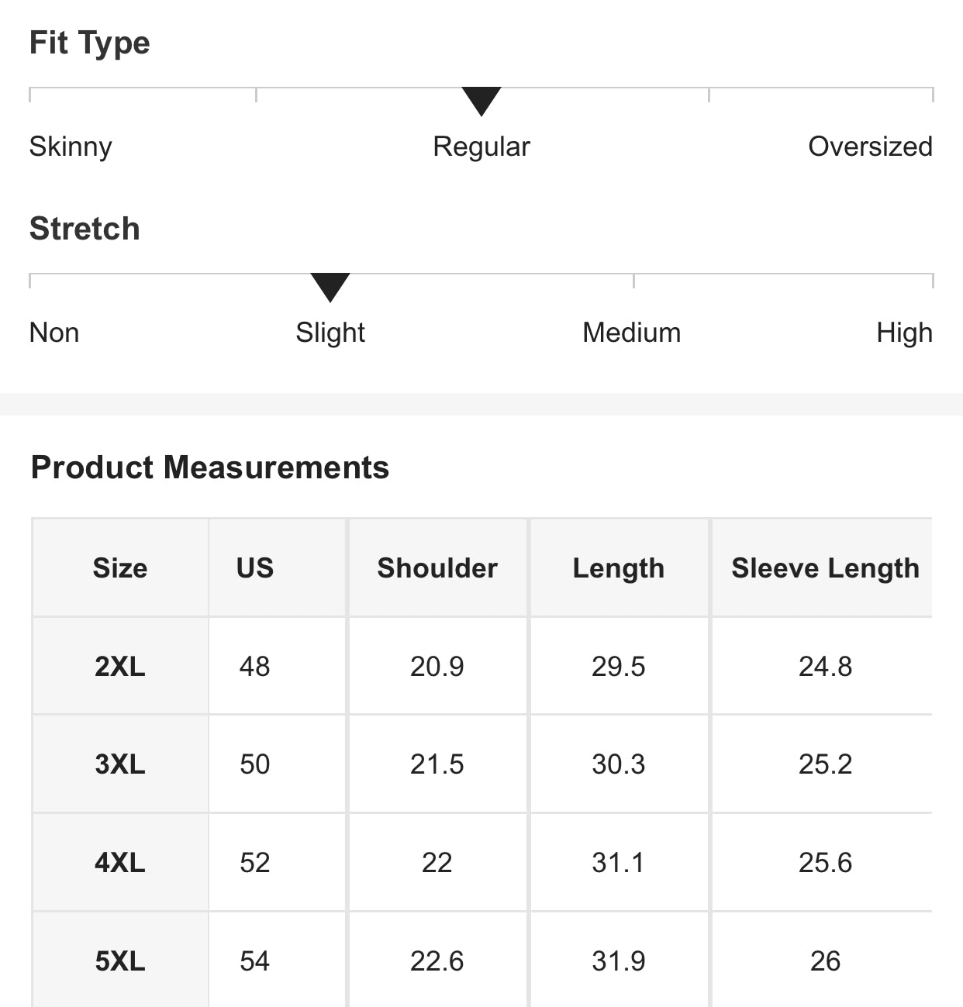Select the 4XL size row label
This screenshot has height=1007, width=963.
(x=120, y=863)
